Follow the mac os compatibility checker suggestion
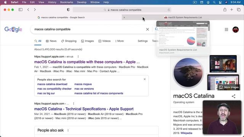This screenshot has width=244, height=137. (54, 89)
